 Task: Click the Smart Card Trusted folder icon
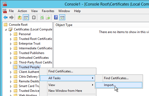tap(15, 86)
